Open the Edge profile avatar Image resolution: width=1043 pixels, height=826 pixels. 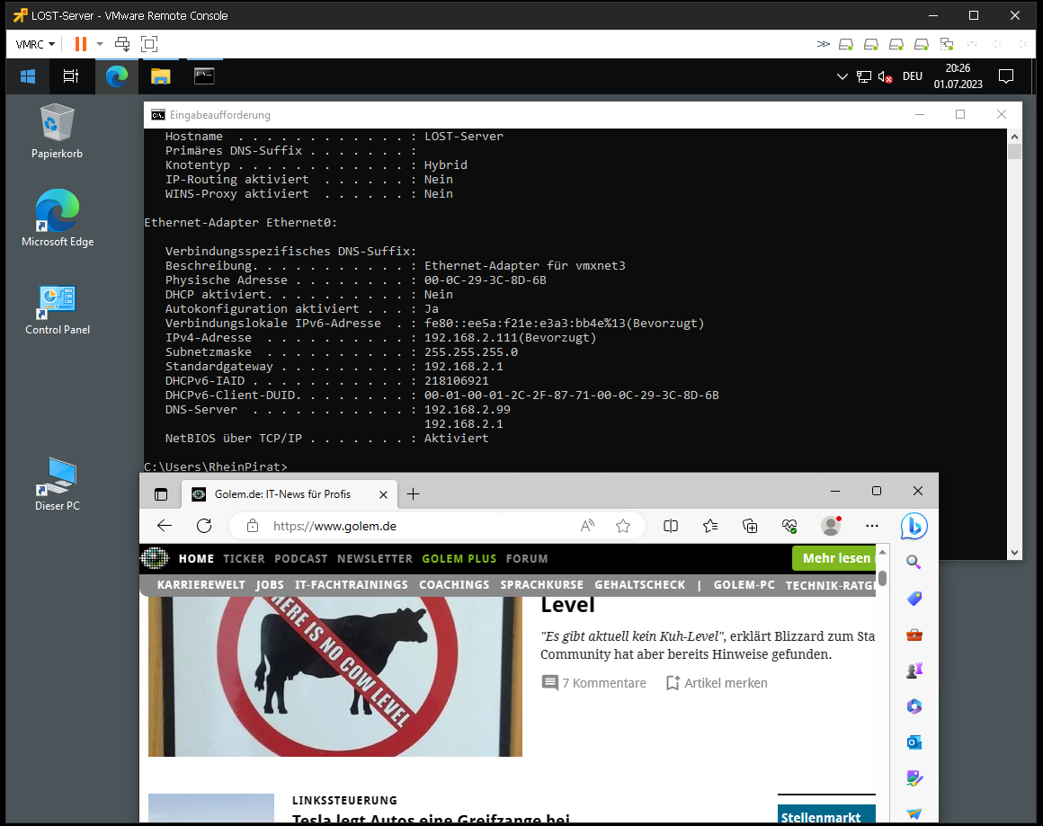click(x=831, y=526)
